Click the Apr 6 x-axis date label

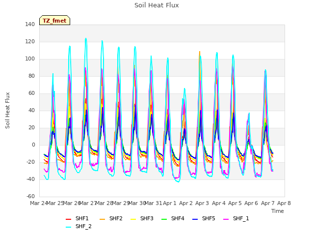(x=251, y=203)
